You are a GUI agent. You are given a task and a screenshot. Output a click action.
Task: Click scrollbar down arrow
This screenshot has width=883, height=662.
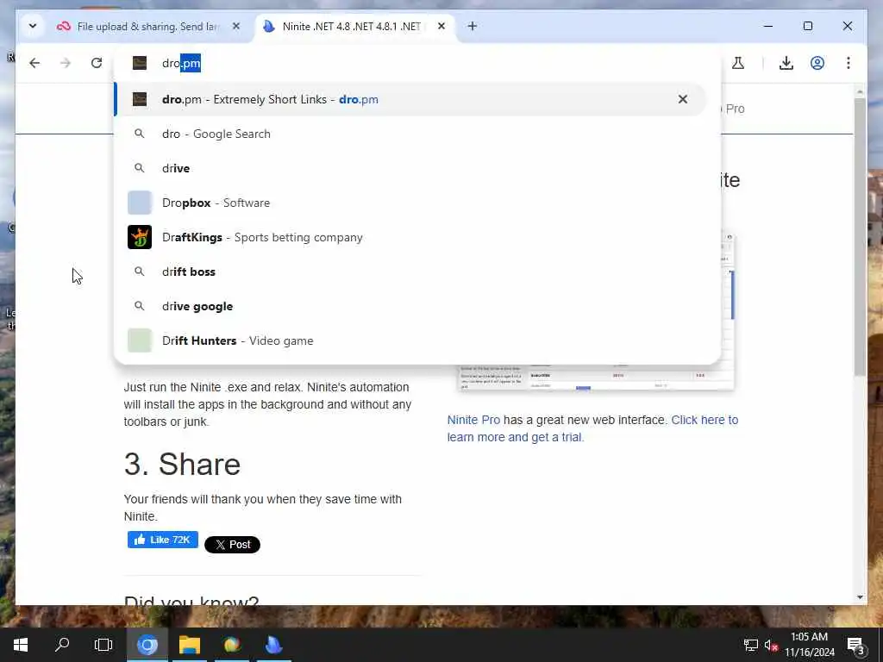click(x=860, y=597)
